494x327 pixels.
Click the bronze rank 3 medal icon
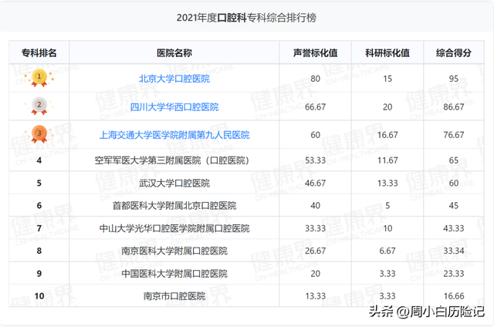tap(39, 134)
